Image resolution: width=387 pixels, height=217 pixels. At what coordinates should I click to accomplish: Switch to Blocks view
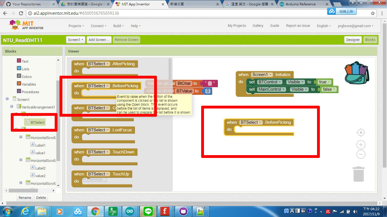(370, 40)
